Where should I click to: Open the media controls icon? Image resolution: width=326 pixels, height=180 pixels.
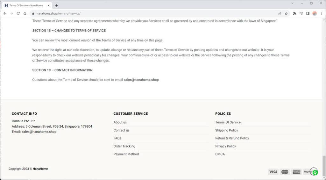[x=301, y=13]
